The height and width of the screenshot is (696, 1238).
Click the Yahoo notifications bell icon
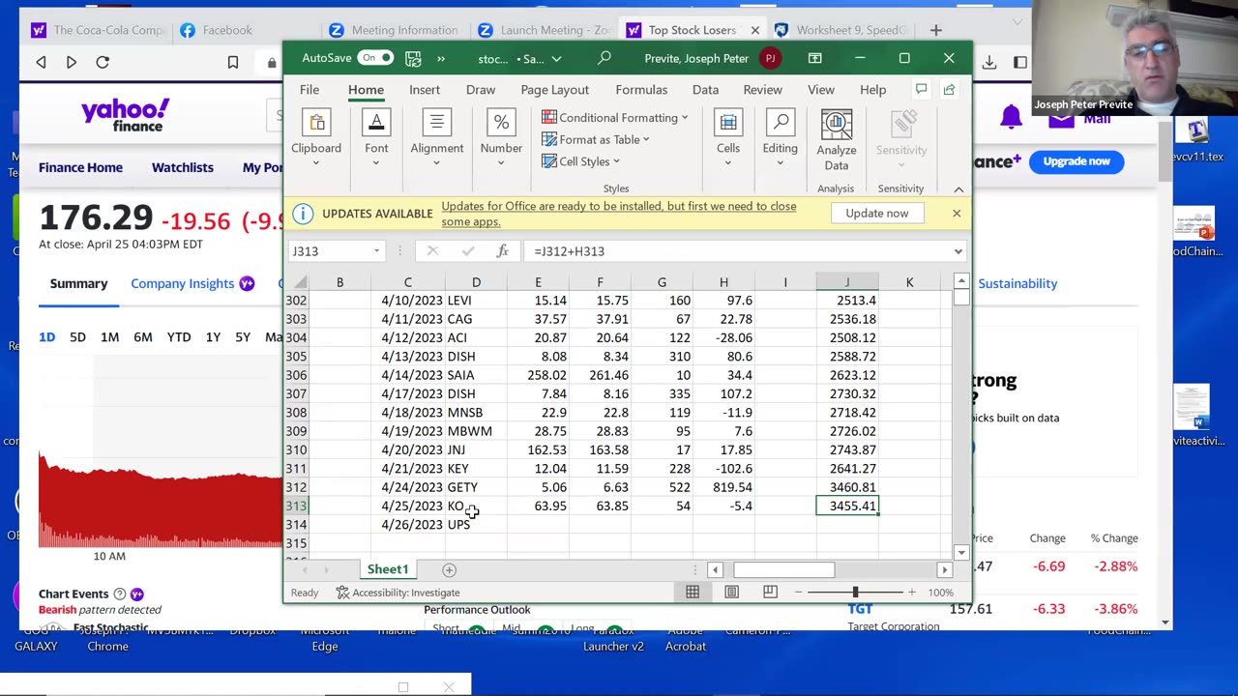click(1011, 117)
